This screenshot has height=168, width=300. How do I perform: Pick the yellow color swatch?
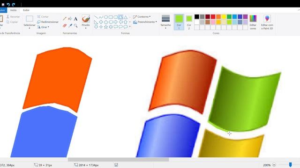point(224,17)
